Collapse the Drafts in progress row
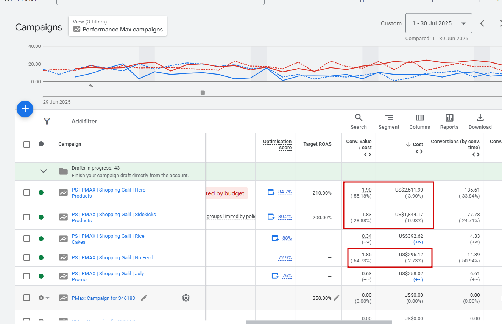 click(44, 171)
